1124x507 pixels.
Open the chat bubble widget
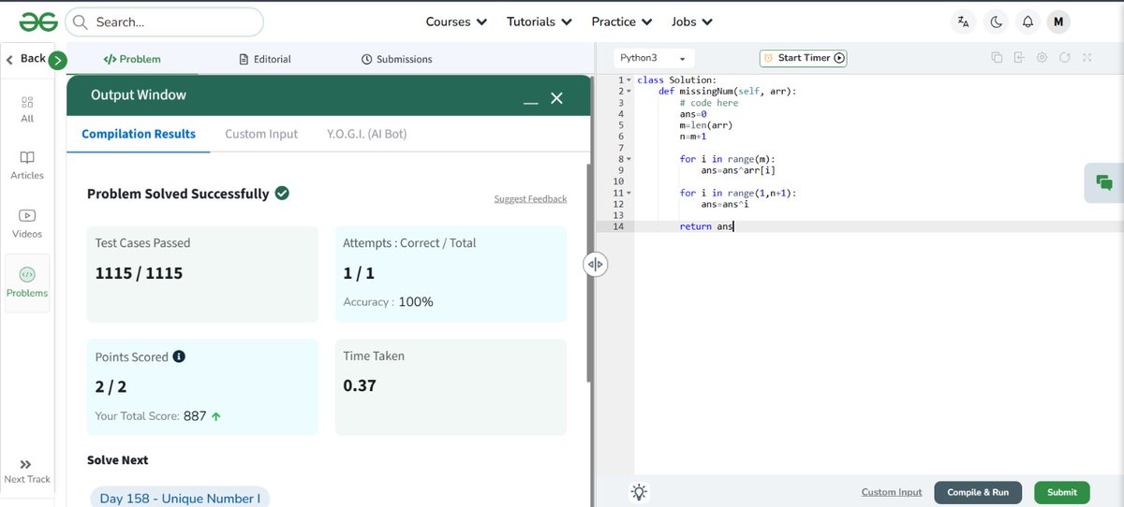click(x=1104, y=182)
